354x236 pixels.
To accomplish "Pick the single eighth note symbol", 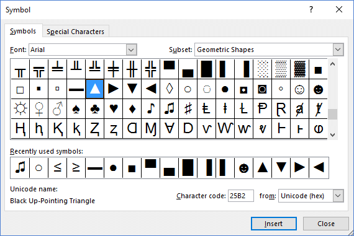I will coord(150,109).
